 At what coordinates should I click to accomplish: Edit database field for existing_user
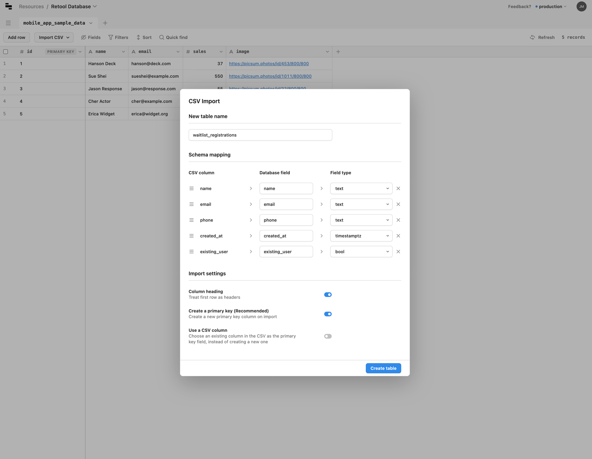click(x=286, y=252)
